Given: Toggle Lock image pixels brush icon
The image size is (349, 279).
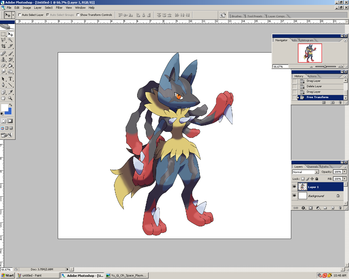Looking at the screenshot, I should pos(308,179).
